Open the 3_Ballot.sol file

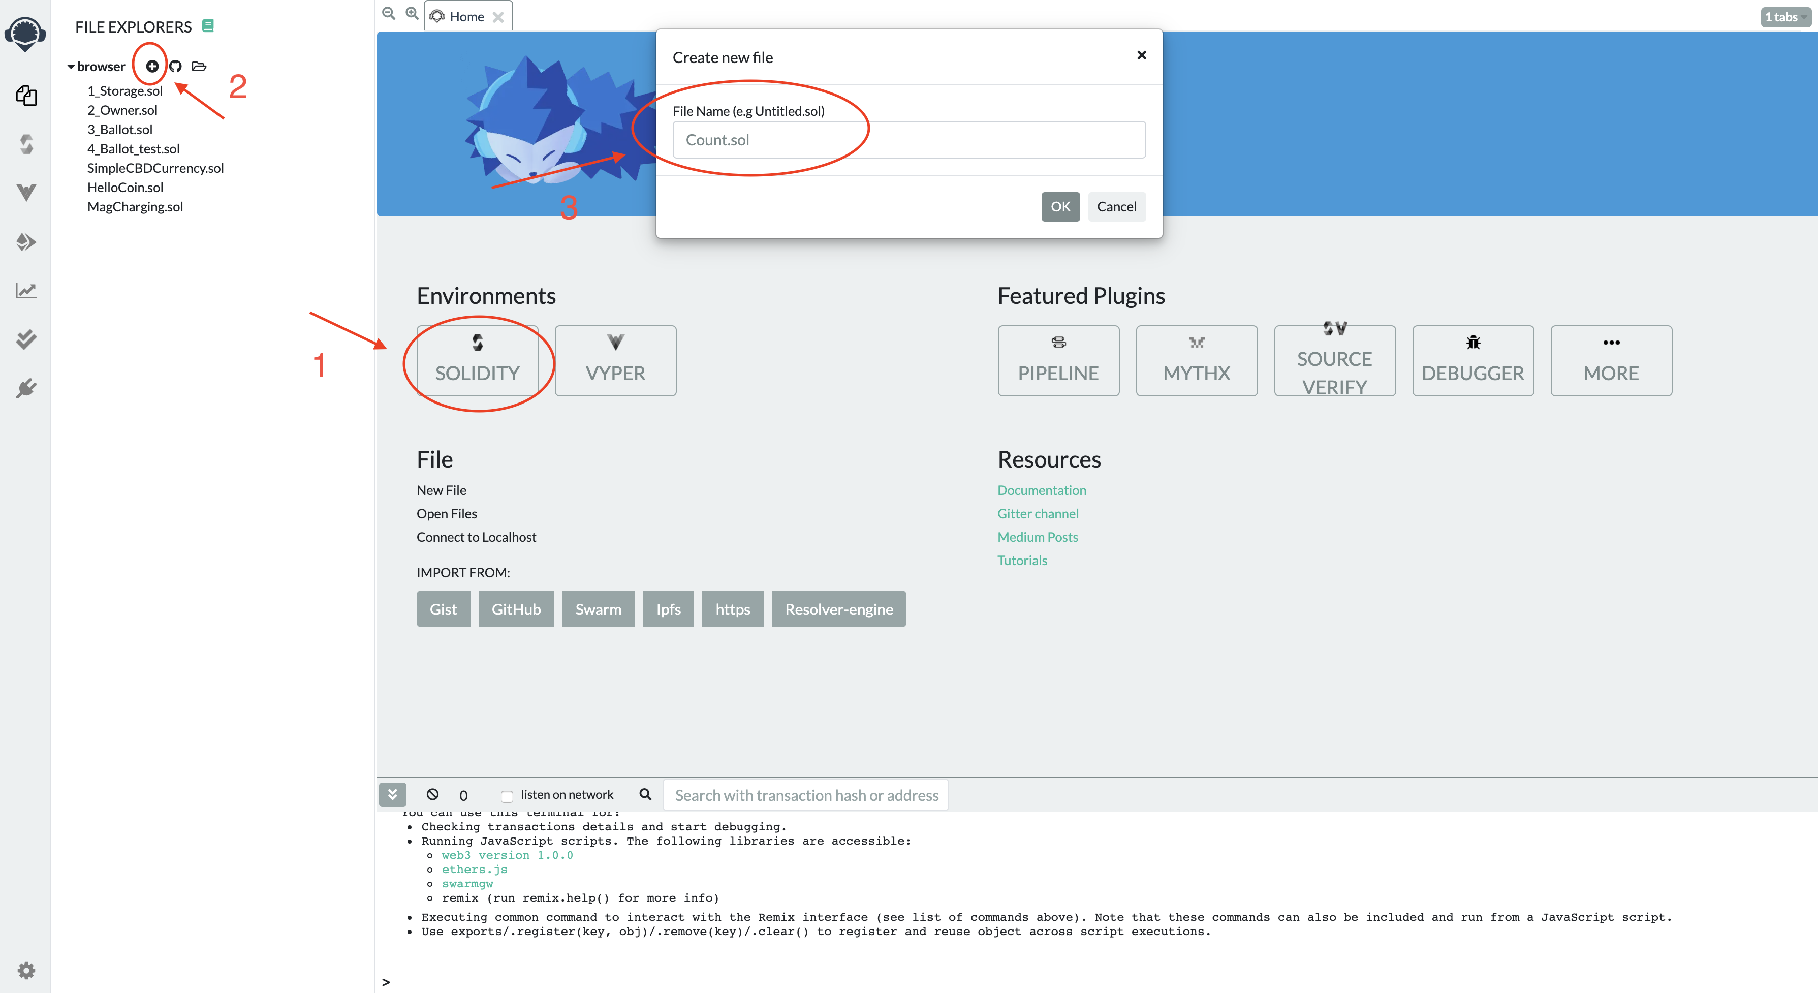(x=119, y=129)
